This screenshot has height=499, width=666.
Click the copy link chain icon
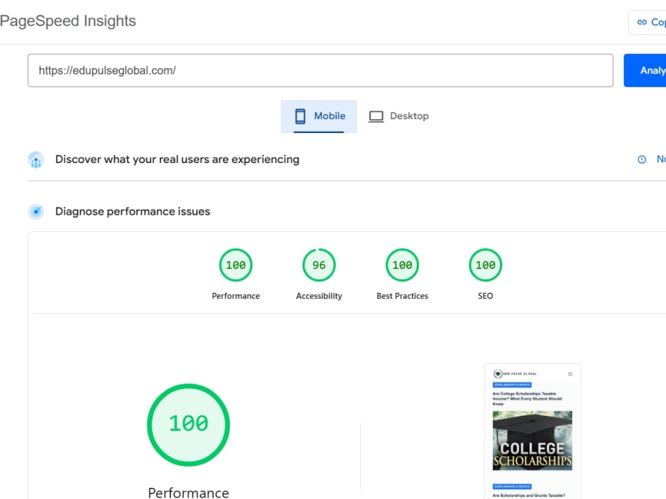click(642, 22)
